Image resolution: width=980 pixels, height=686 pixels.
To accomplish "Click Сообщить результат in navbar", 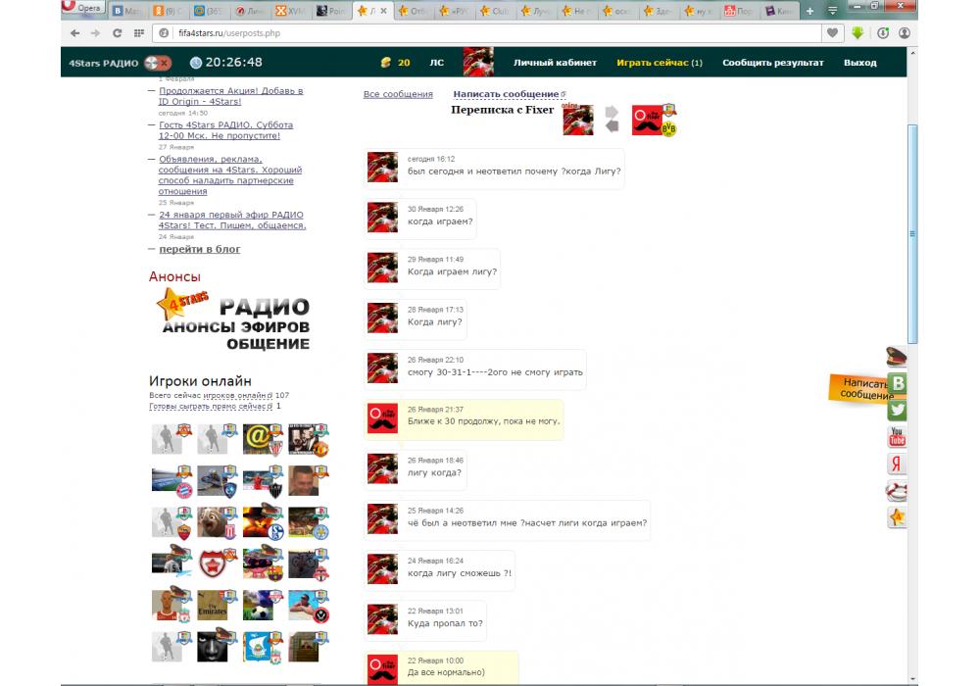I will click(x=773, y=63).
